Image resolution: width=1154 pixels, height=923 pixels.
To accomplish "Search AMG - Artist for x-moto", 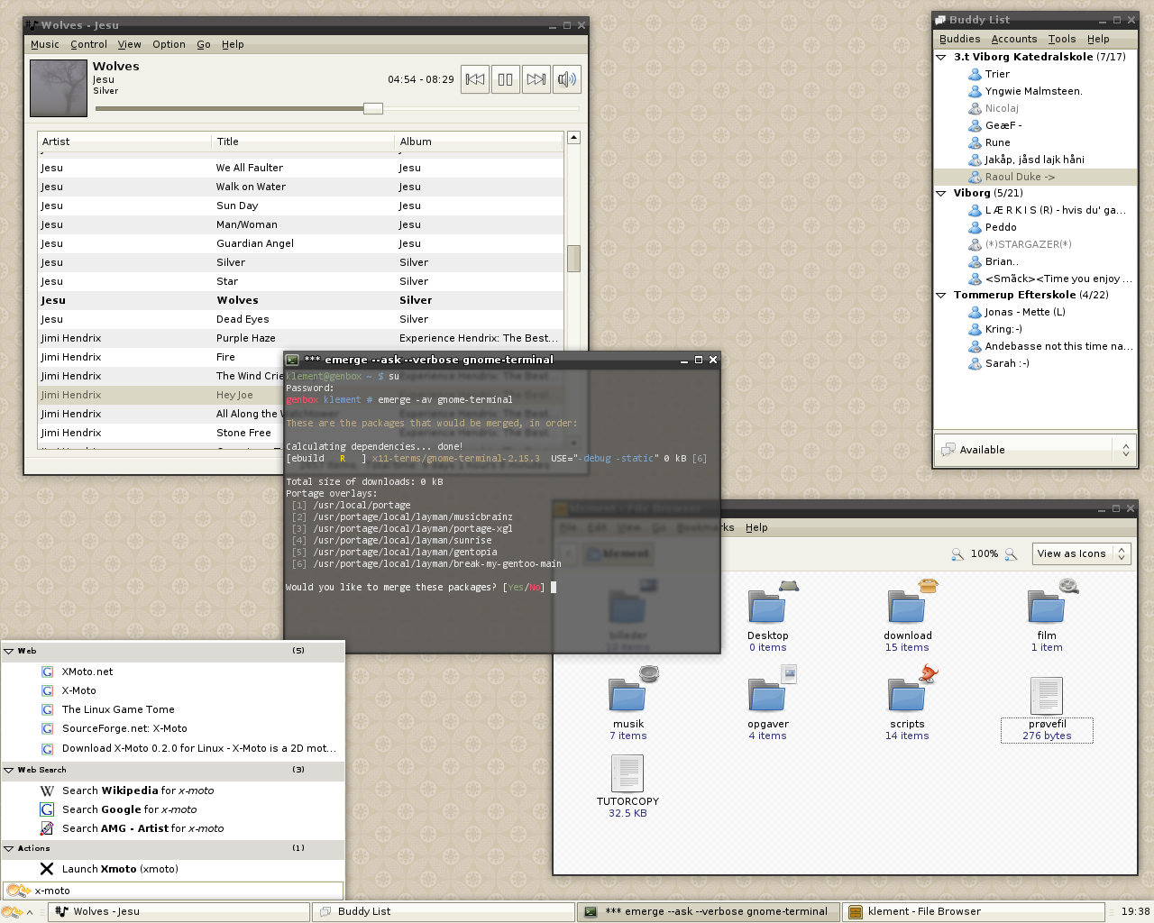I will pyautogui.click(x=173, y=828).
